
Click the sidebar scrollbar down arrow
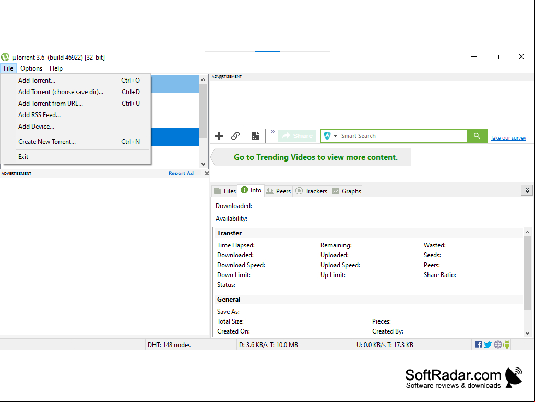[204, 164]
